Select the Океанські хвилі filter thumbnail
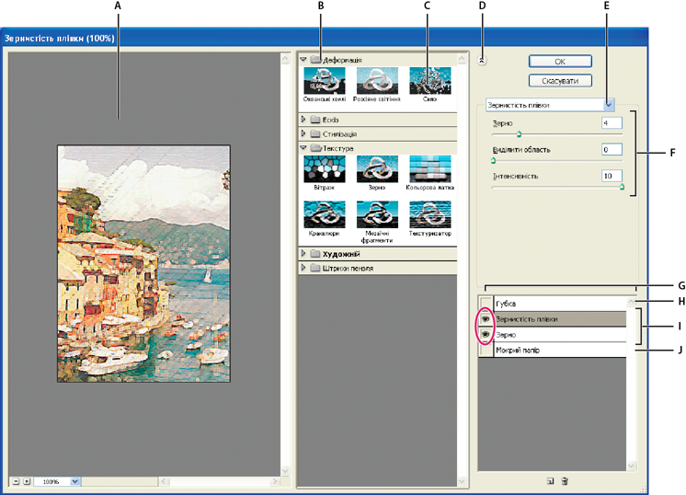Viewport: 686px width, 495px height. pyautogui.click(x=325, y=81)
